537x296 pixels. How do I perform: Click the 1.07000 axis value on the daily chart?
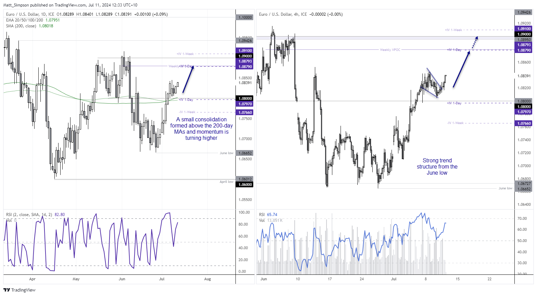(x=245, y=139)
